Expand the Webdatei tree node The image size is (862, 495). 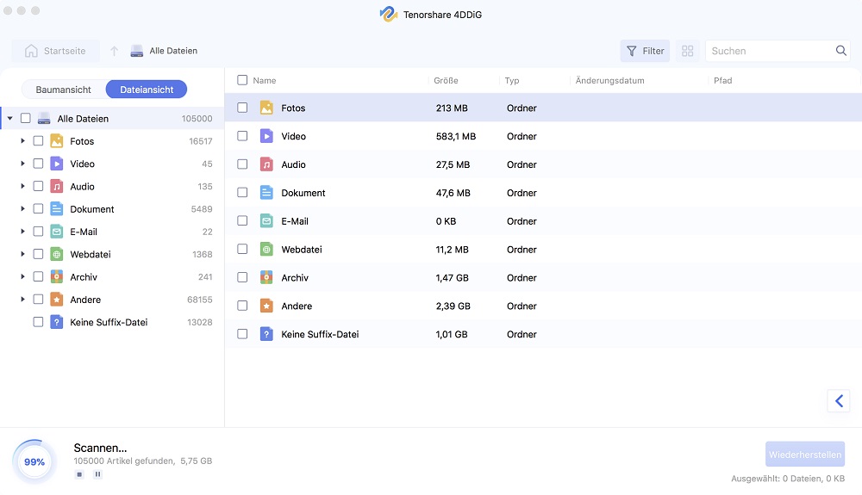[22, 254]
